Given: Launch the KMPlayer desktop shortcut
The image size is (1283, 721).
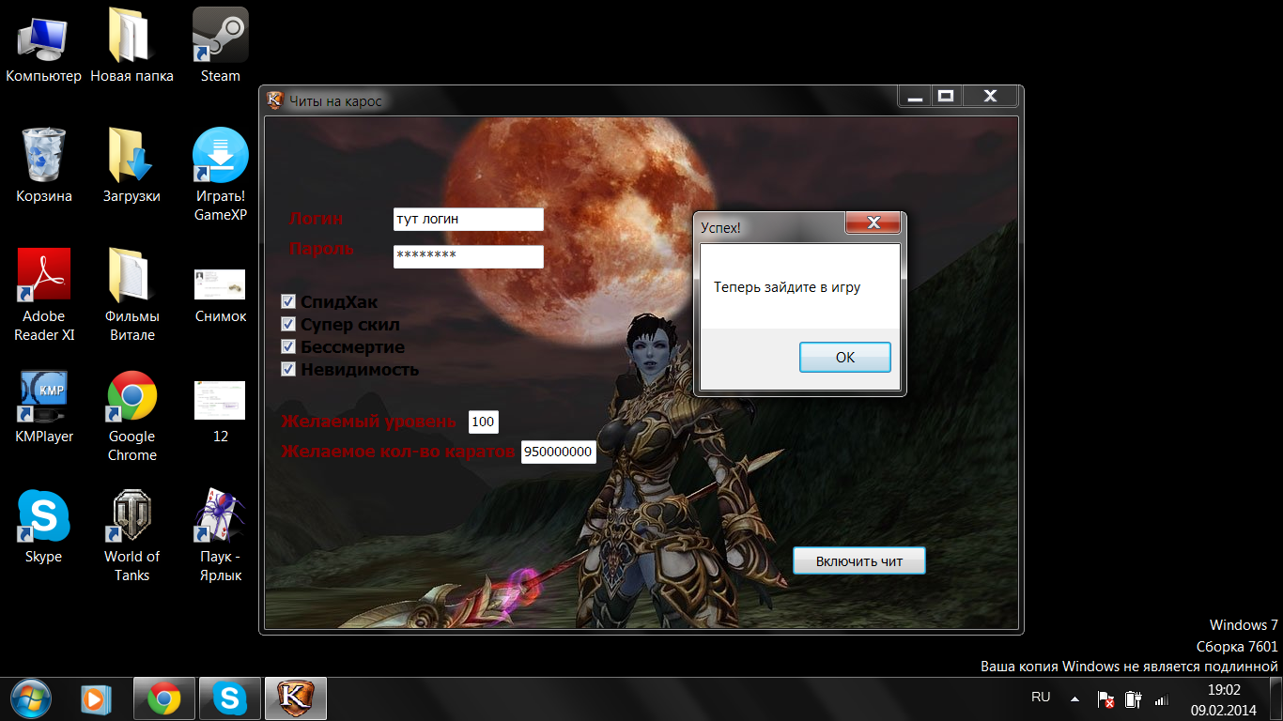Looking at the screenshot, I should tap(43, 407).
